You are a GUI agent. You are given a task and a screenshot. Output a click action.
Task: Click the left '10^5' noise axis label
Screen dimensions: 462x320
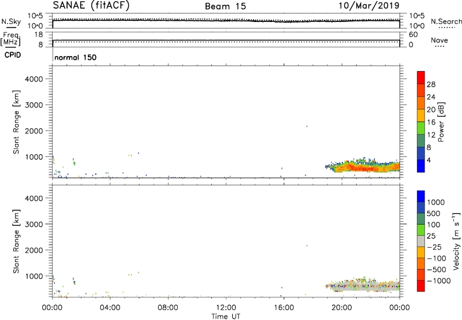click(x=35, y=16)
